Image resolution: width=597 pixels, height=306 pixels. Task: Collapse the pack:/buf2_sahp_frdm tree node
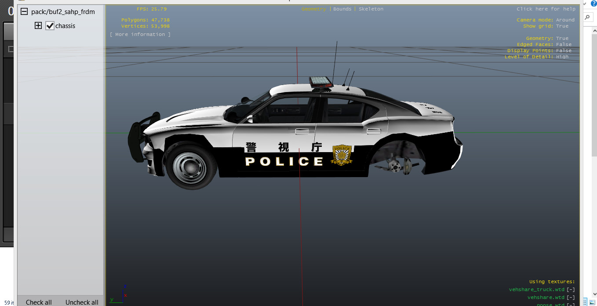24,12
